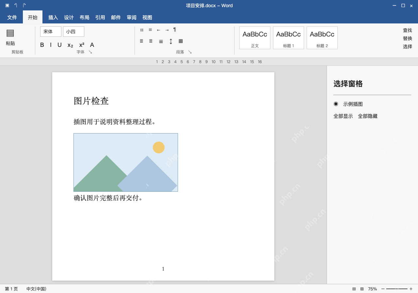Click 全部隐藏 in selection pane
418x293 pixels.
(368, 116)
